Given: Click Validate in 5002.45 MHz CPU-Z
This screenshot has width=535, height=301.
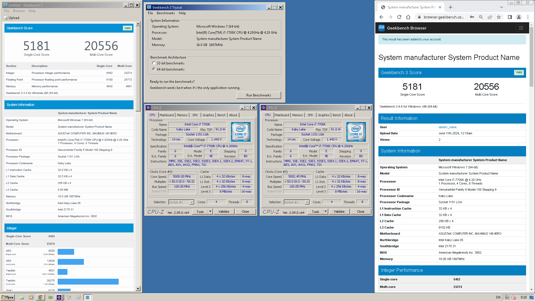Looking at the screenshot, I should pyautogui.click(x=339, y=212).
